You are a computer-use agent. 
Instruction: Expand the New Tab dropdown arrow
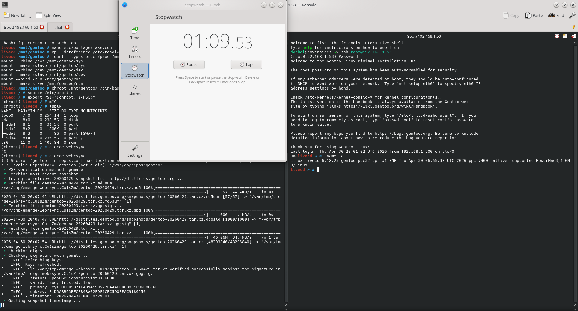pos(30,17)
